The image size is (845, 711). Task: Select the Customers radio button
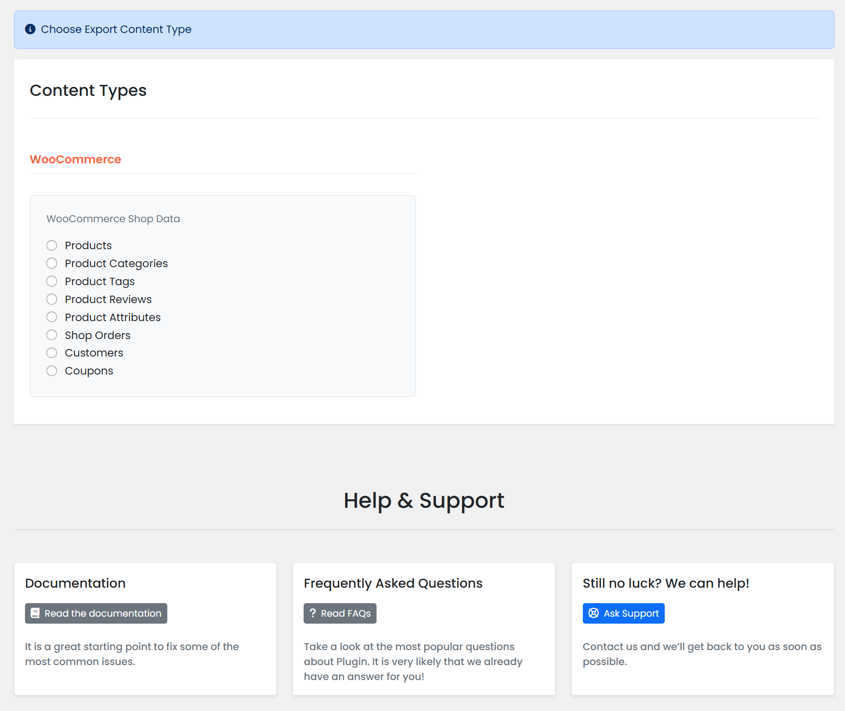(x=51, y=353)
